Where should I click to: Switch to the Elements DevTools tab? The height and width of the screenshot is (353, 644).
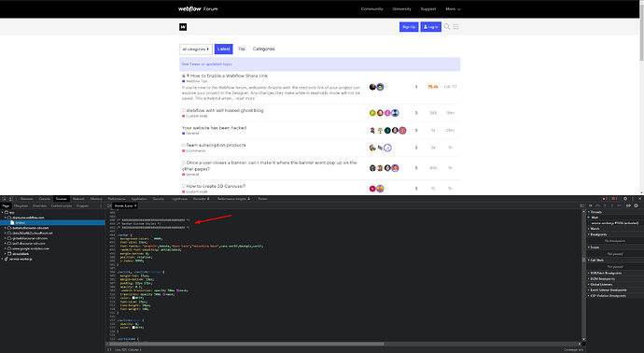(x=27, y=199)
